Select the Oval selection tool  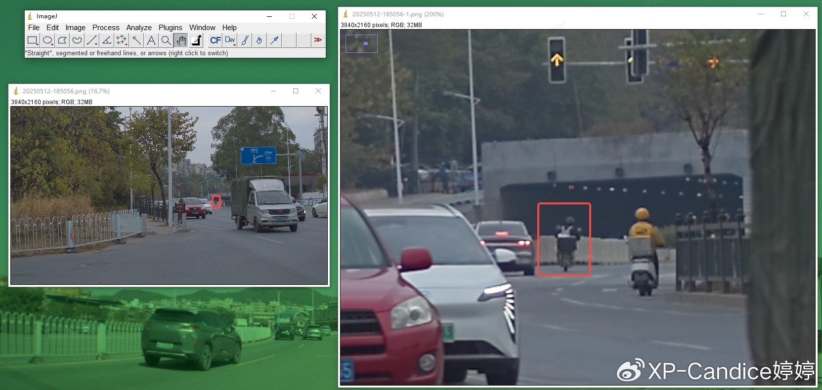click(47, 40)
